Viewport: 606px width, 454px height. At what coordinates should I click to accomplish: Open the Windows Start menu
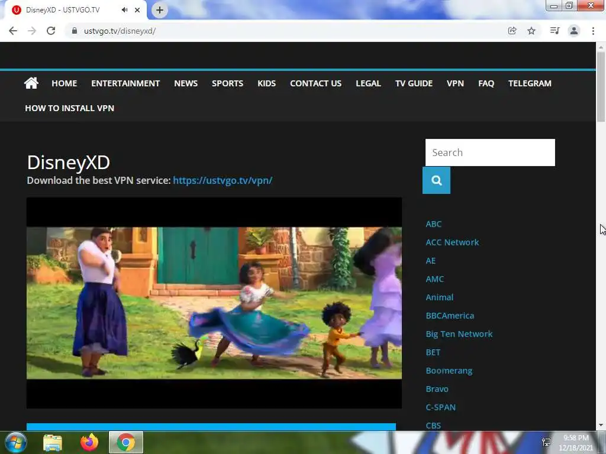point(16,442)
